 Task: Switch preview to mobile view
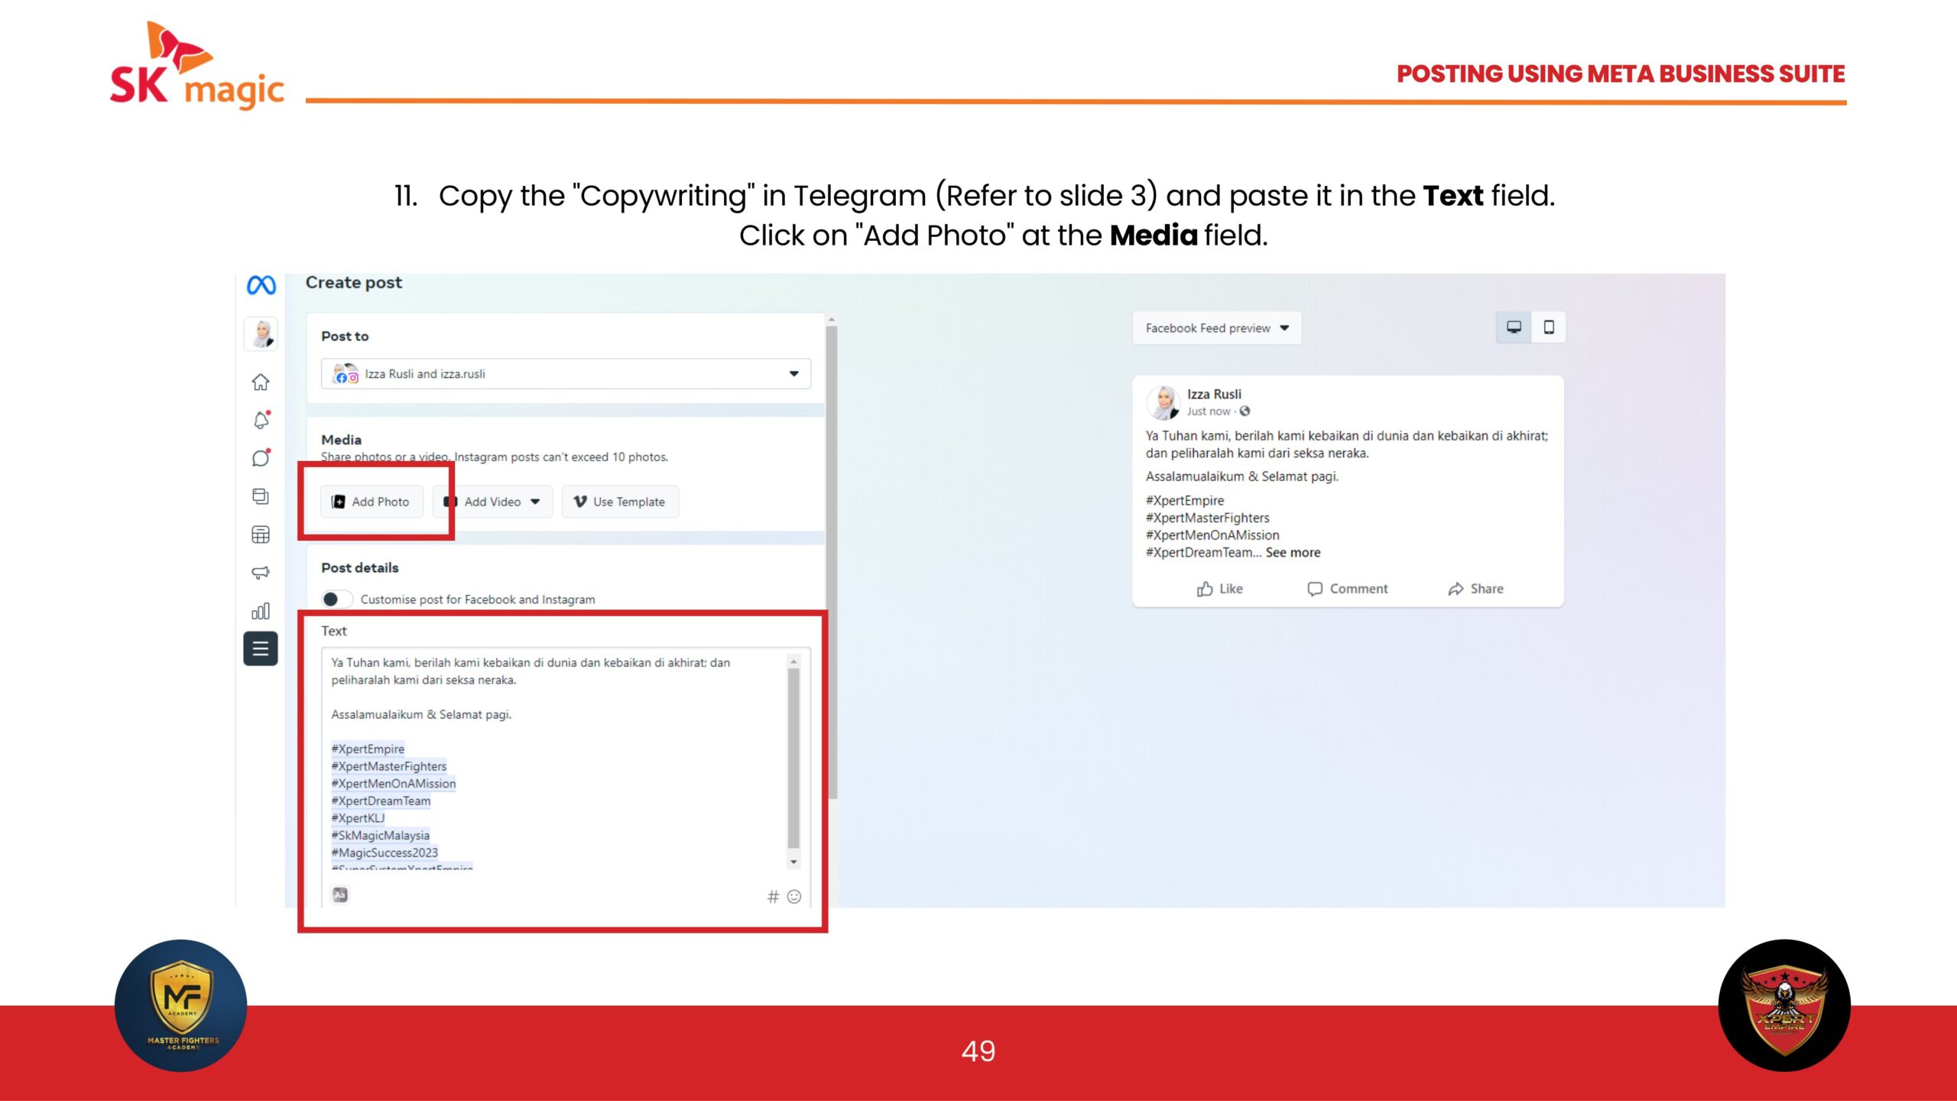[1549, 328]
